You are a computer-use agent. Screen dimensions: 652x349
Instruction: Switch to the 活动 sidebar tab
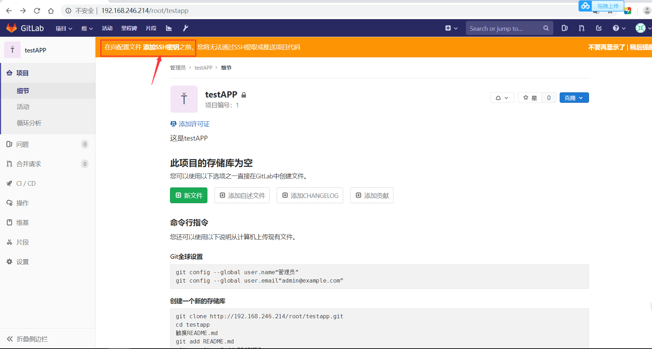click(x=23, y=107)
